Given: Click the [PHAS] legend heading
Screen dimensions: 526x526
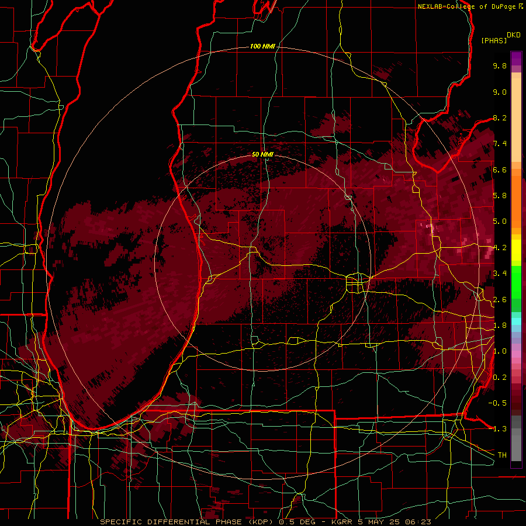Looking at the screenshot, I should pos(494,40).
